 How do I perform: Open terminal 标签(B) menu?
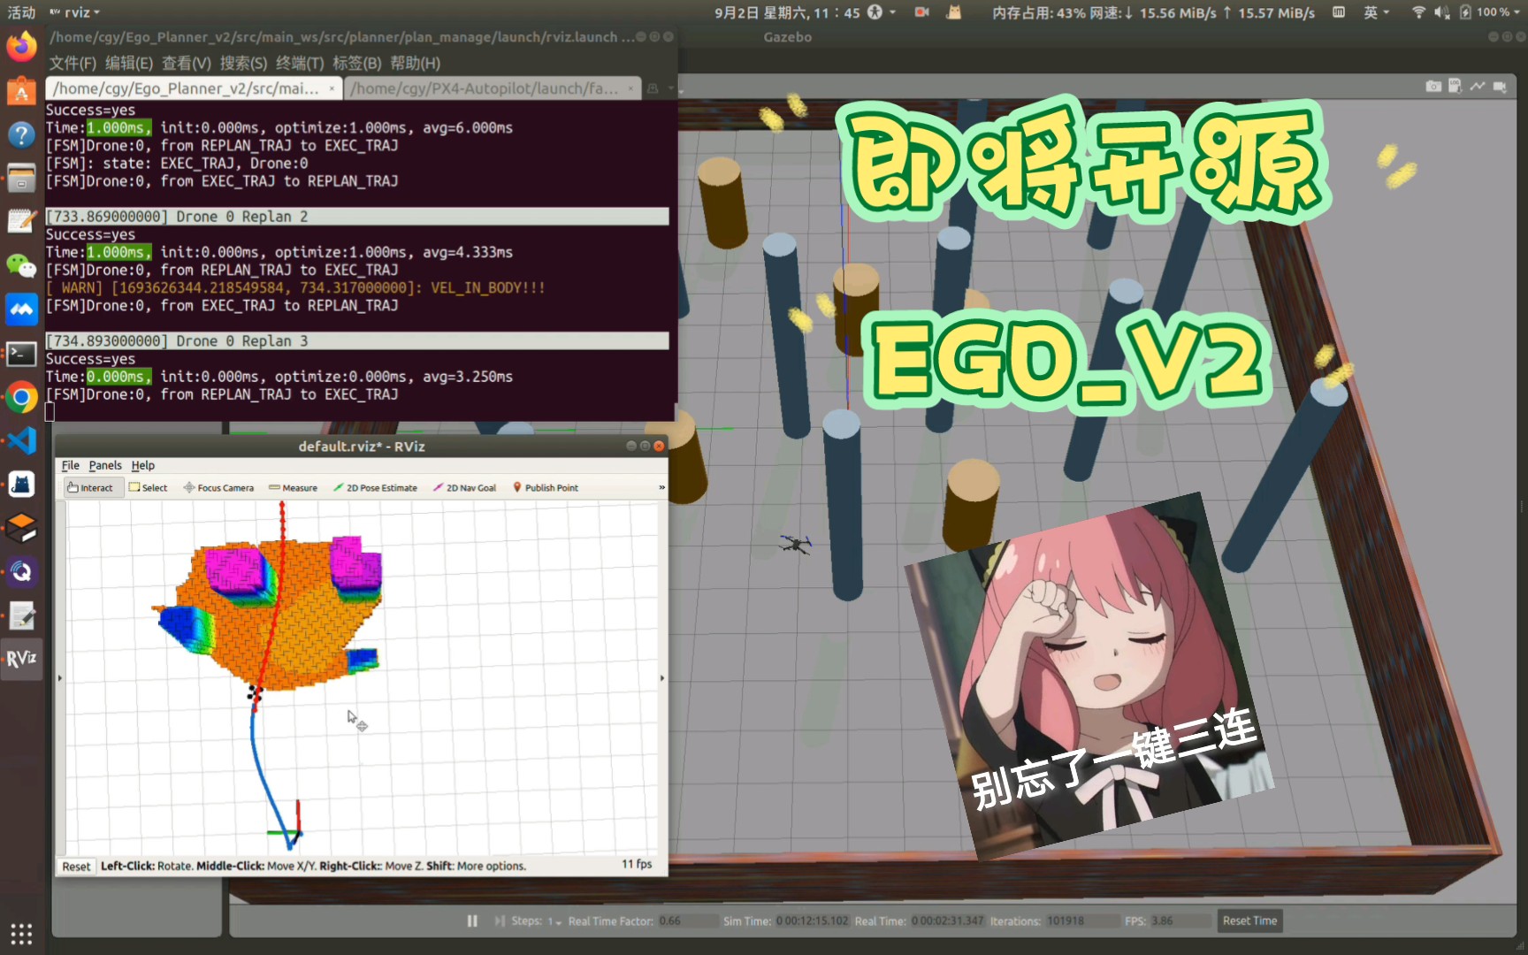click(356, 63)
